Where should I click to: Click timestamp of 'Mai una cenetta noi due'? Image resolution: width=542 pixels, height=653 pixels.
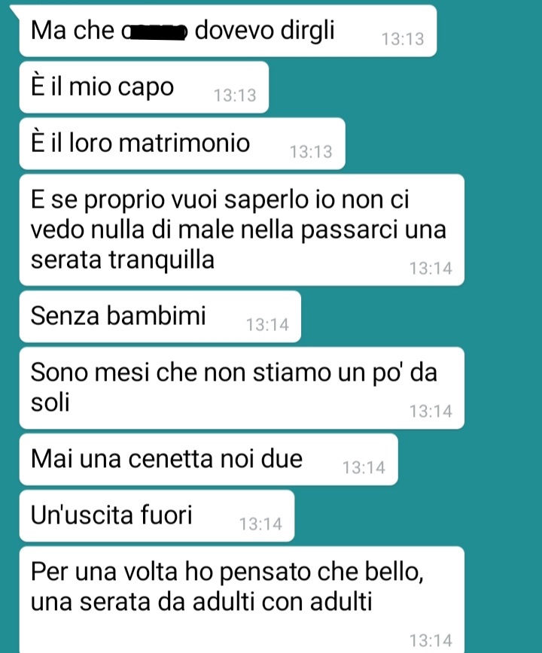364,468
